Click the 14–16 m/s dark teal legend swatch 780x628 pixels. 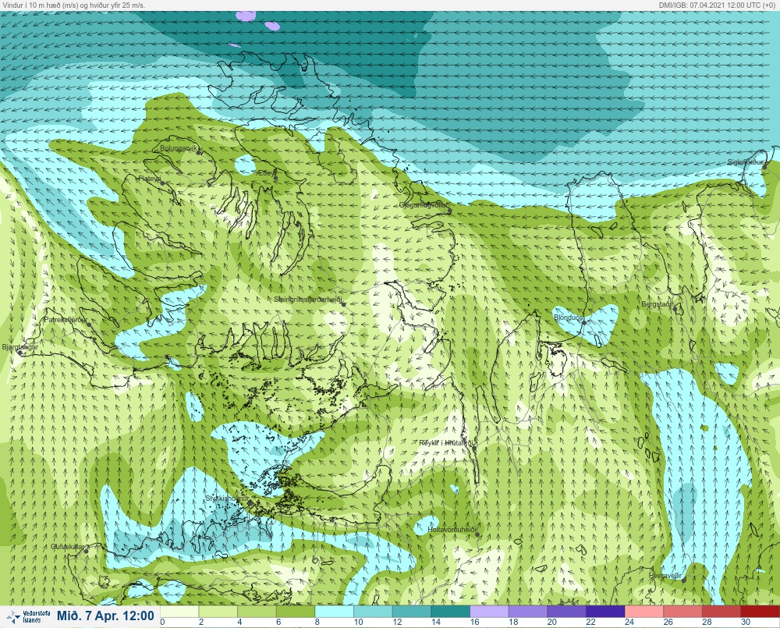pyautogui.click(x=451, y=612)
